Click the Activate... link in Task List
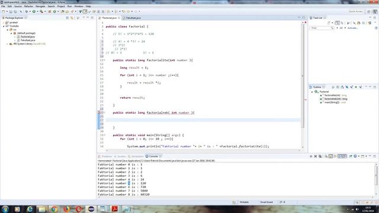 [x=352, y=28]
